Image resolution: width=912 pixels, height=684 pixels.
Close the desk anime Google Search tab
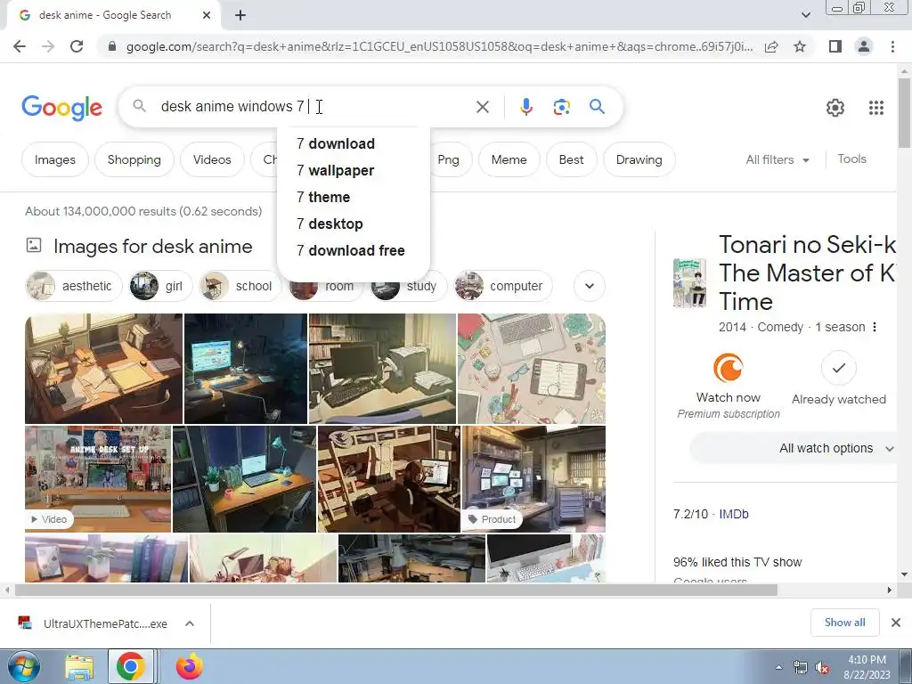(207, 15)
